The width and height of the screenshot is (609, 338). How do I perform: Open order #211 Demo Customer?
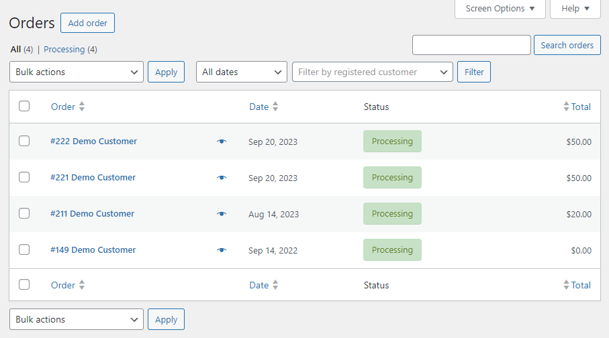pos(92,213)
